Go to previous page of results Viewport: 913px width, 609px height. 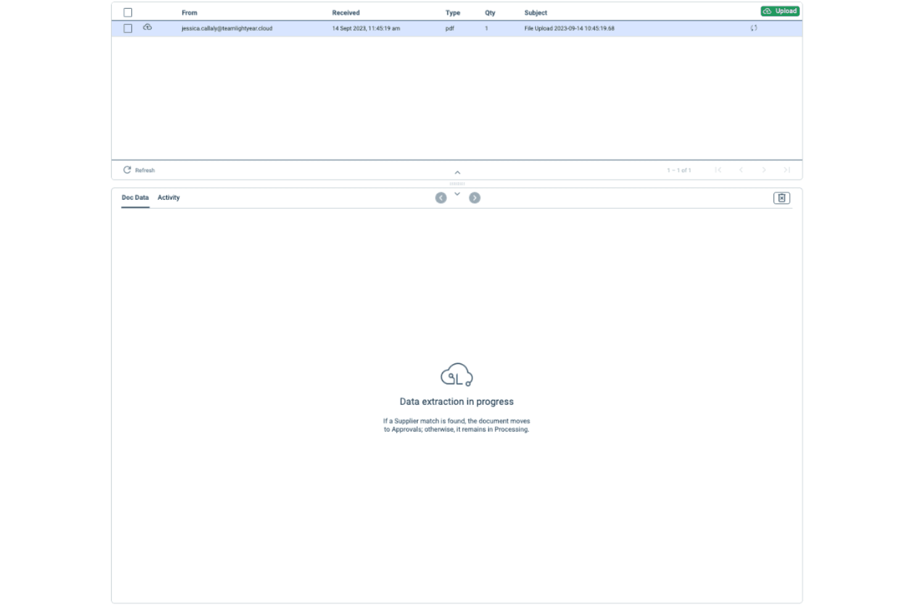(x=741, y=170)
